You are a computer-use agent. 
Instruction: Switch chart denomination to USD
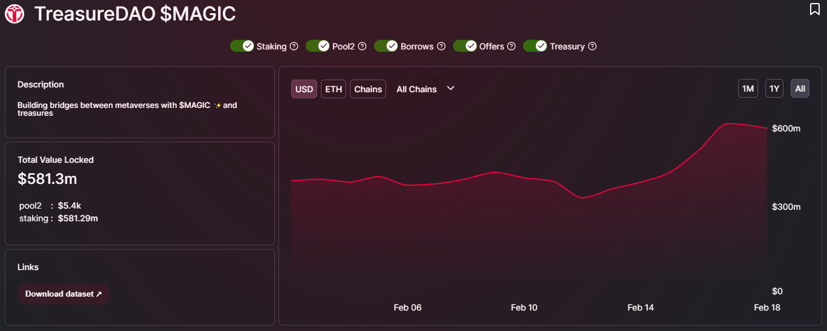tap(304, 89)
